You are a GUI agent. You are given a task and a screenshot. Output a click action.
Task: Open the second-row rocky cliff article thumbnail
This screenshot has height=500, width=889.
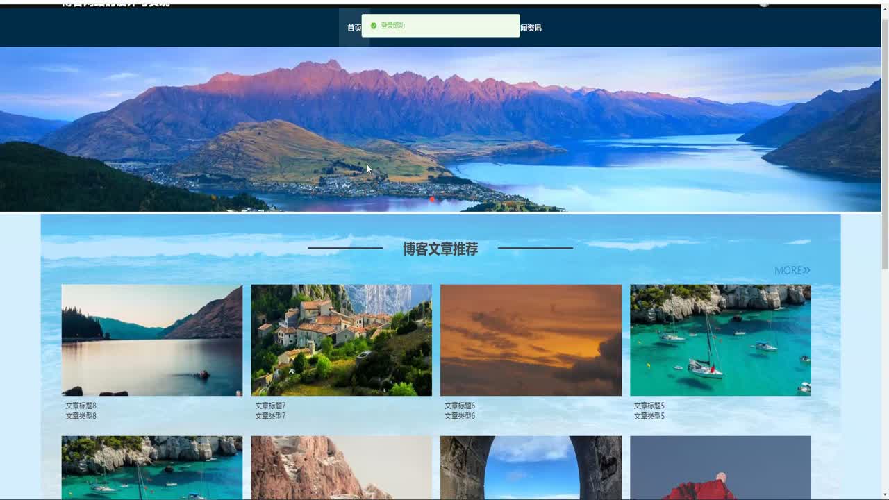[341, 467]
